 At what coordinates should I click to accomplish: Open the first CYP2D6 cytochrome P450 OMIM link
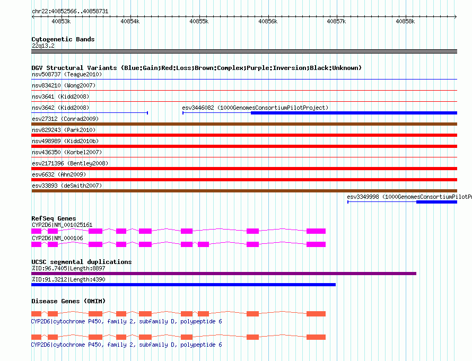pyautogui.click(x=126, y=322)
